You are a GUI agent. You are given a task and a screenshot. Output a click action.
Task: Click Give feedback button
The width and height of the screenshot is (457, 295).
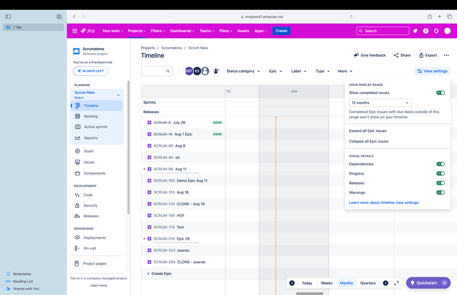pyautogui.click(x=369, y=55)
